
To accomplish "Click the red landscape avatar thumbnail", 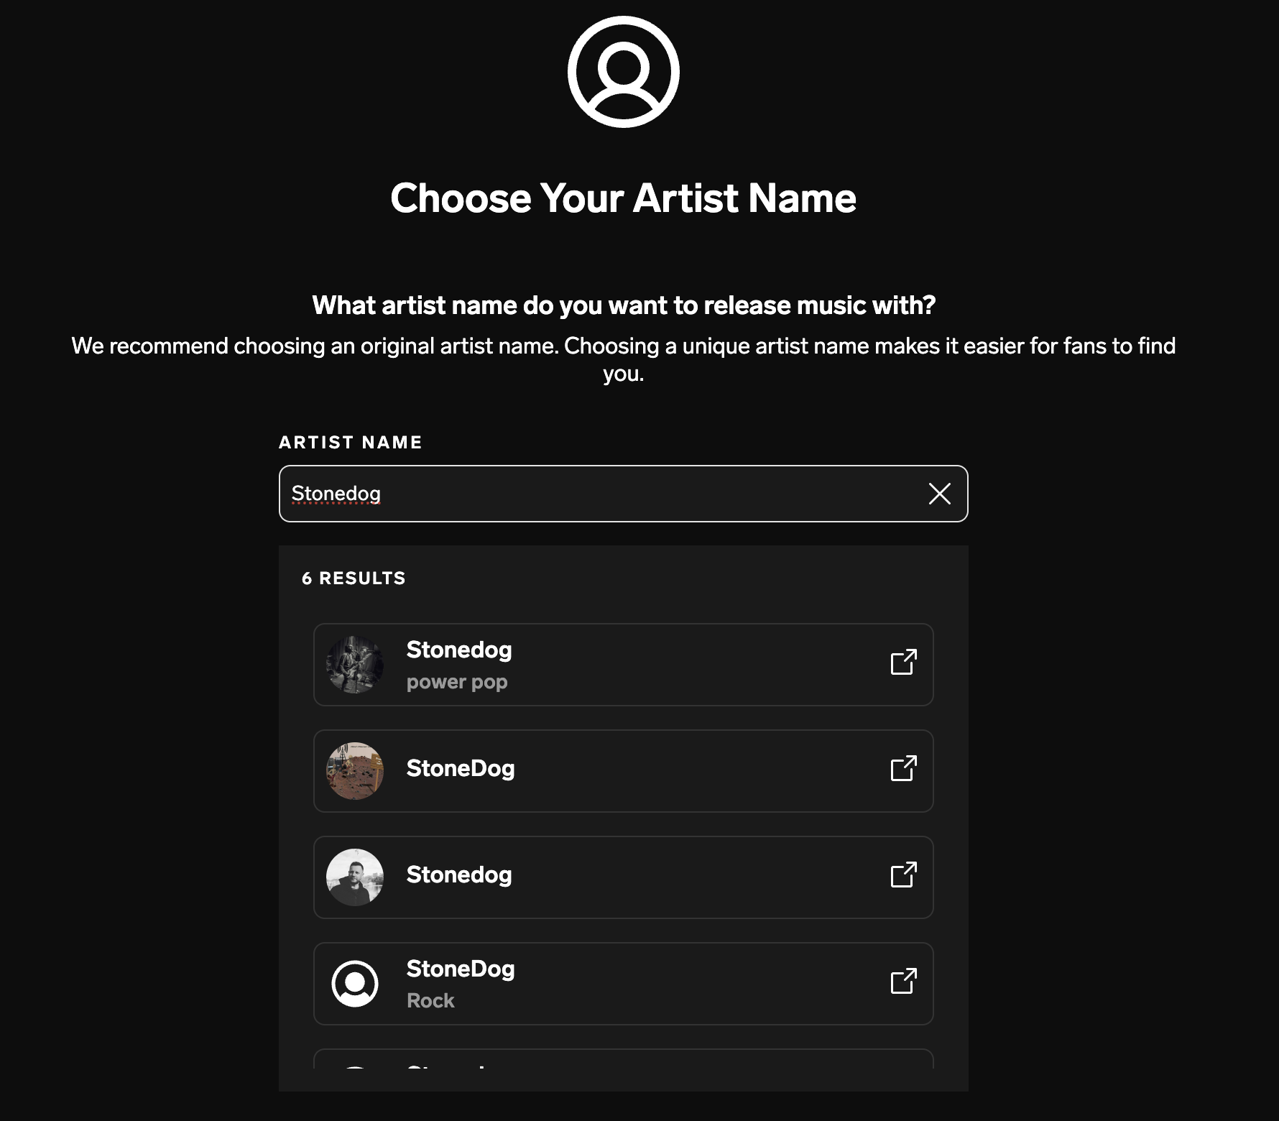I will tap(355, 770).
